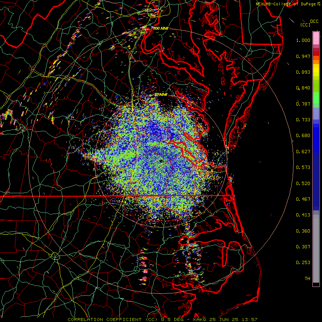Click the 50 NMI range ring label
The image size is (322, 322).
click(x=161, y=95)
